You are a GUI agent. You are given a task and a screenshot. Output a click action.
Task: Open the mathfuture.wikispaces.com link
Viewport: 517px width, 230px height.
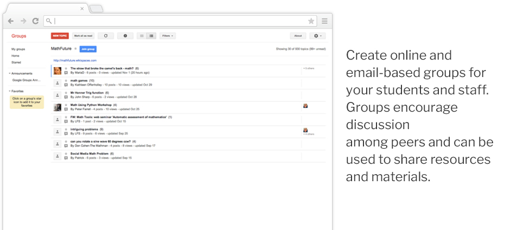pos(74,60)
